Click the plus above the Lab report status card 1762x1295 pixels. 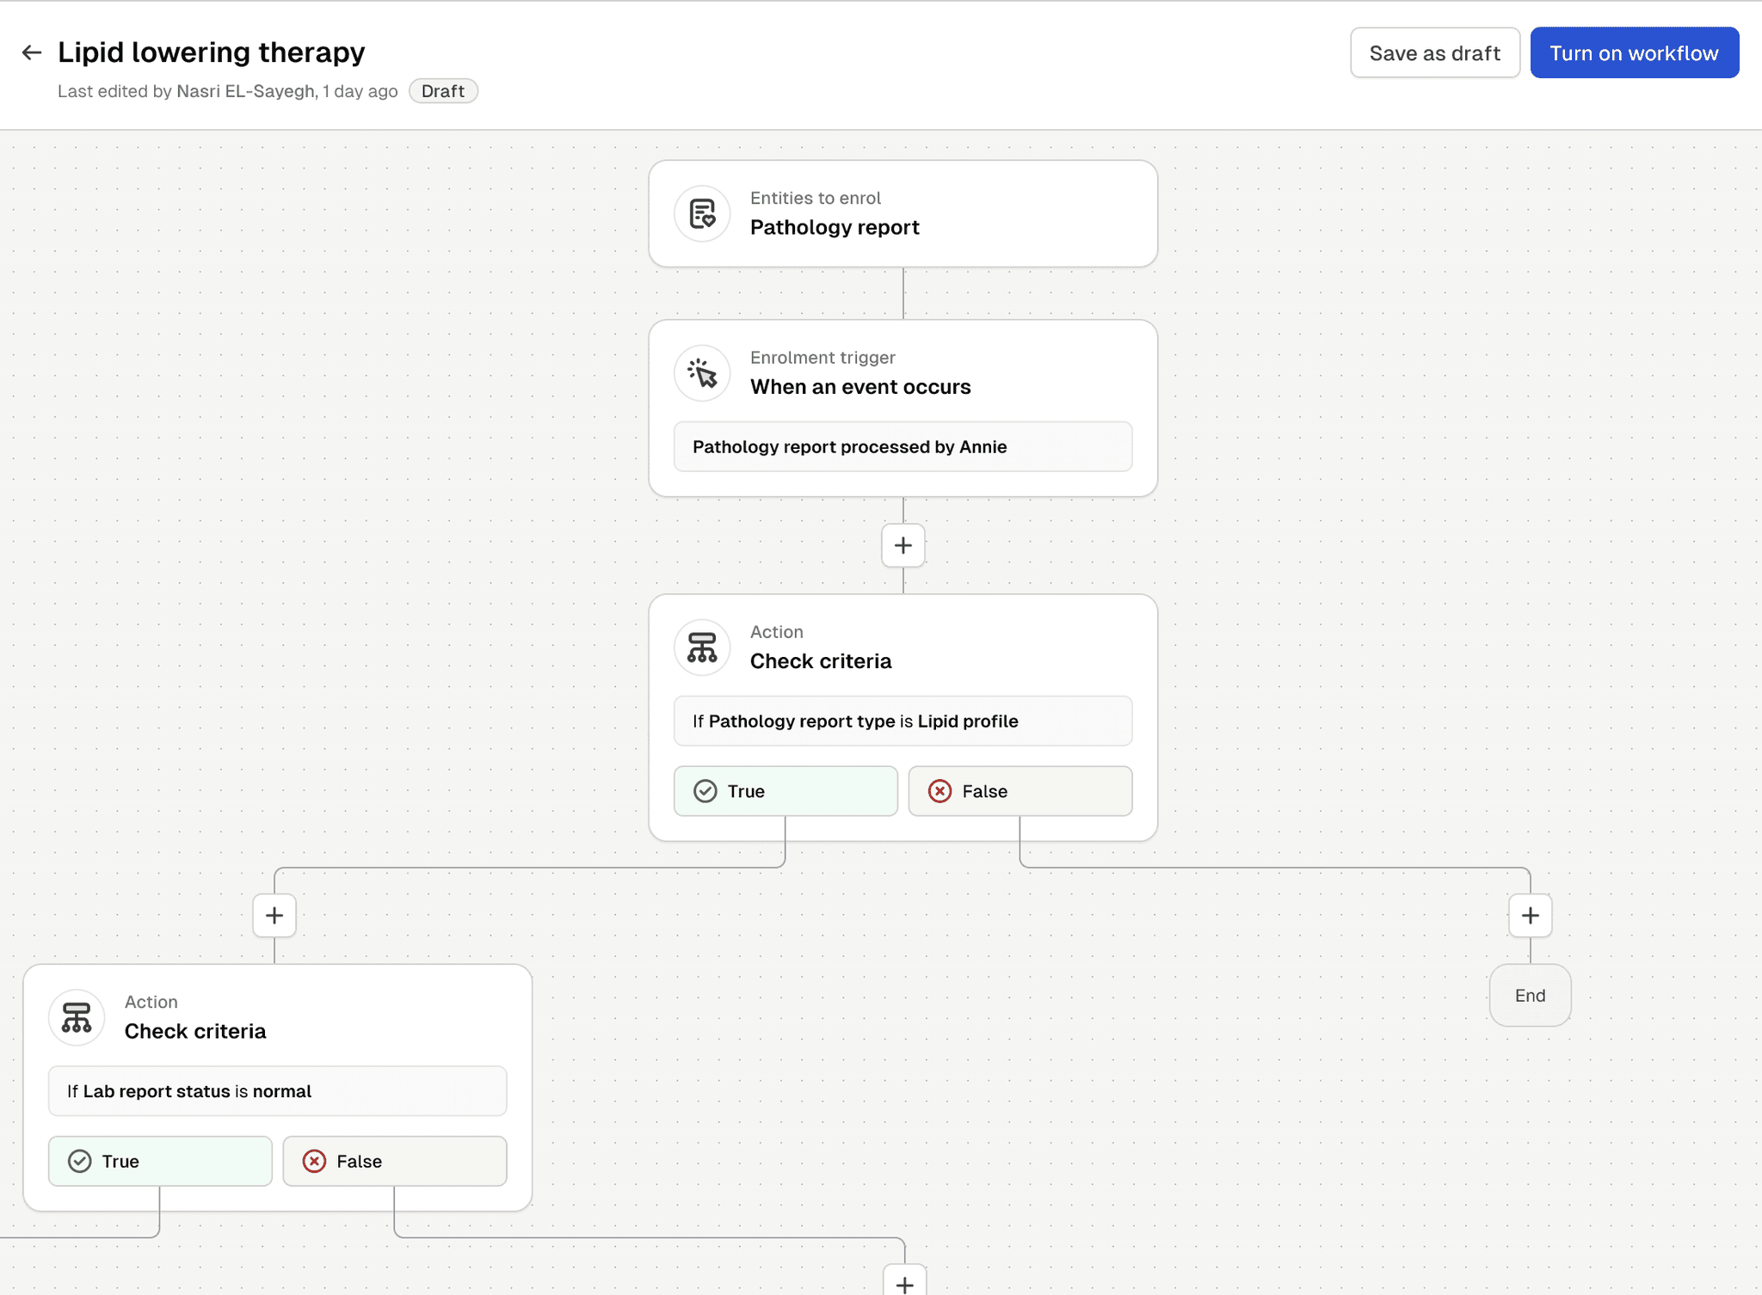[274, 915]
